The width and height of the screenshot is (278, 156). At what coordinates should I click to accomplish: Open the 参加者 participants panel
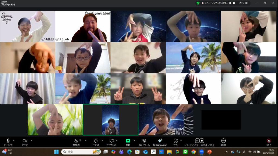77,141
